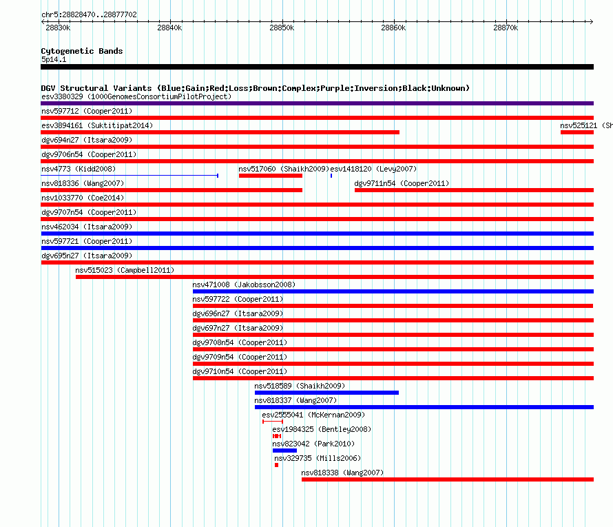Open the nsv597712 (Cooper2011) variant label
Viewport: 613px width, 527px height.
[87, 111]
